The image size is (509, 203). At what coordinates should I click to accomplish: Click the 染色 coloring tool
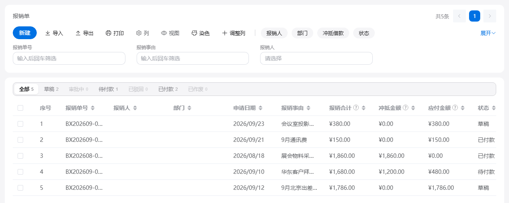pyautogui.click(x=201, y=33)
